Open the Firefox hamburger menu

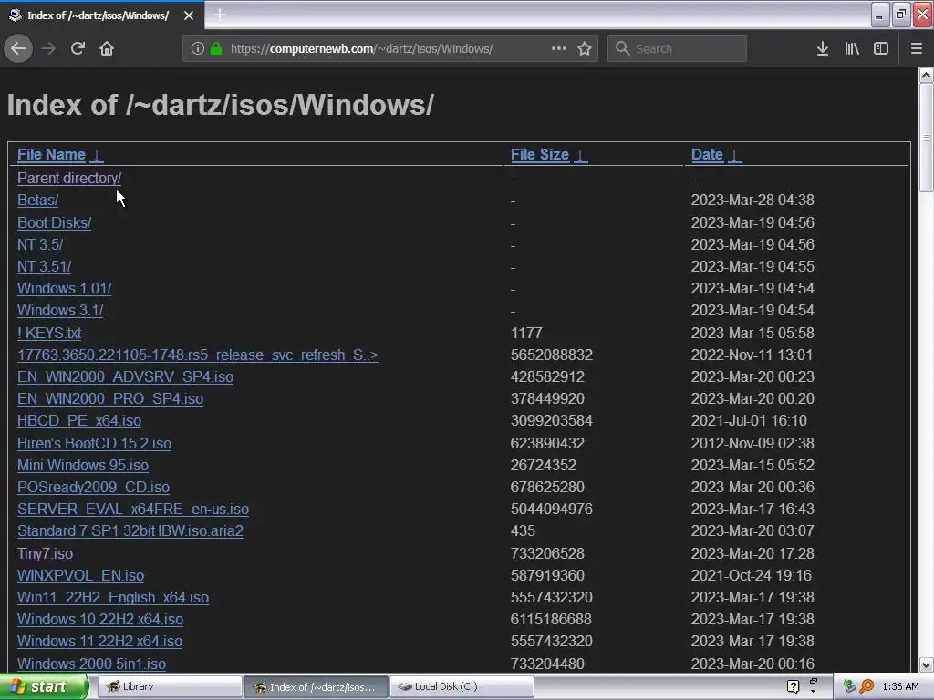(x=917, y=48)
